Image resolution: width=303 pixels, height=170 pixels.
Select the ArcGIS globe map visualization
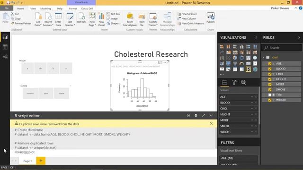(255, 69)
